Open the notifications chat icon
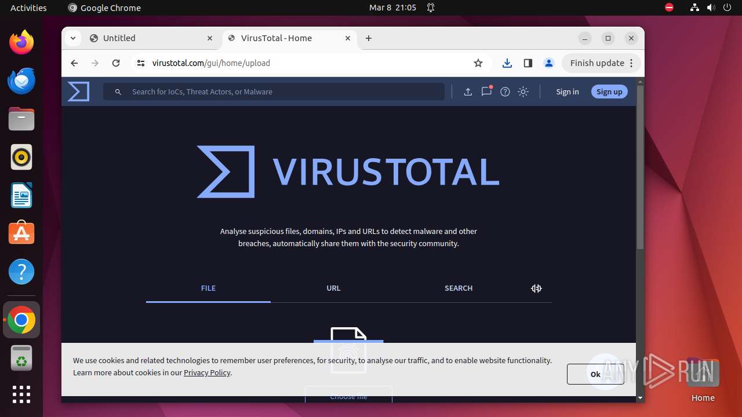The width and height of the screenshot is (742, 417). [x=486, y=92]
